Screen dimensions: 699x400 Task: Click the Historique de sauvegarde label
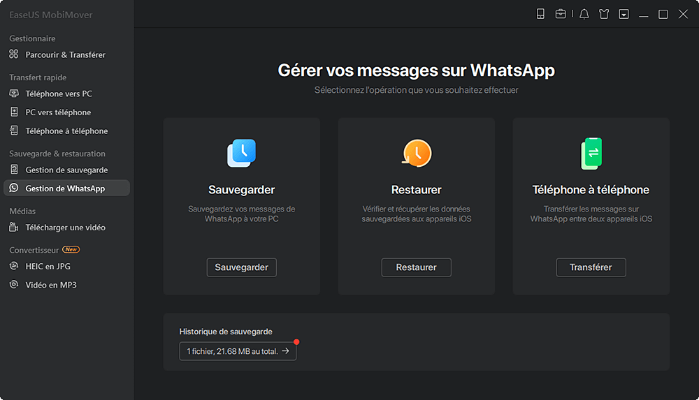click(x=226, y=332)
